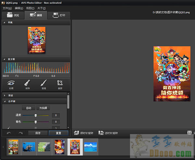Click the 自动 auto white balance button

29,108
